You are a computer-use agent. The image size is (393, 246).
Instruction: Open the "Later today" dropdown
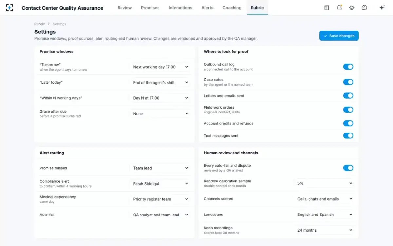[x=160, y=82]
